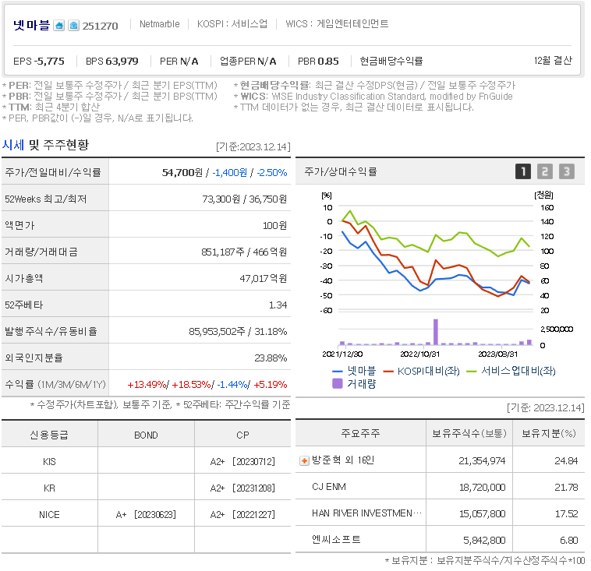Click the NICE BOND rating A+ [20230623]
Image resolution: width=591 pixels, height=571 pixels.
click(146, 514)
